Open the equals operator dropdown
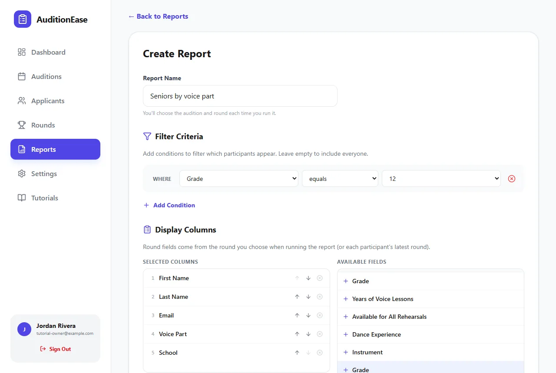Viewport: 556px width, 373px height. pos(340,179)
